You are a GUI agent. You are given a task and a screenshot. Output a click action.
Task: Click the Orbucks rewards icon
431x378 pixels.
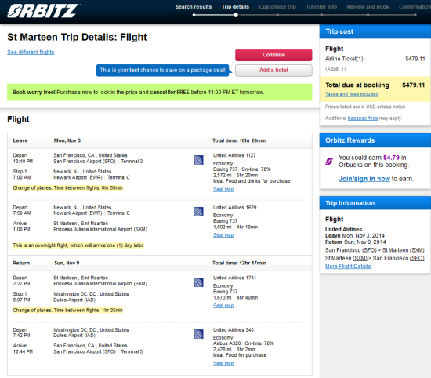329,161
